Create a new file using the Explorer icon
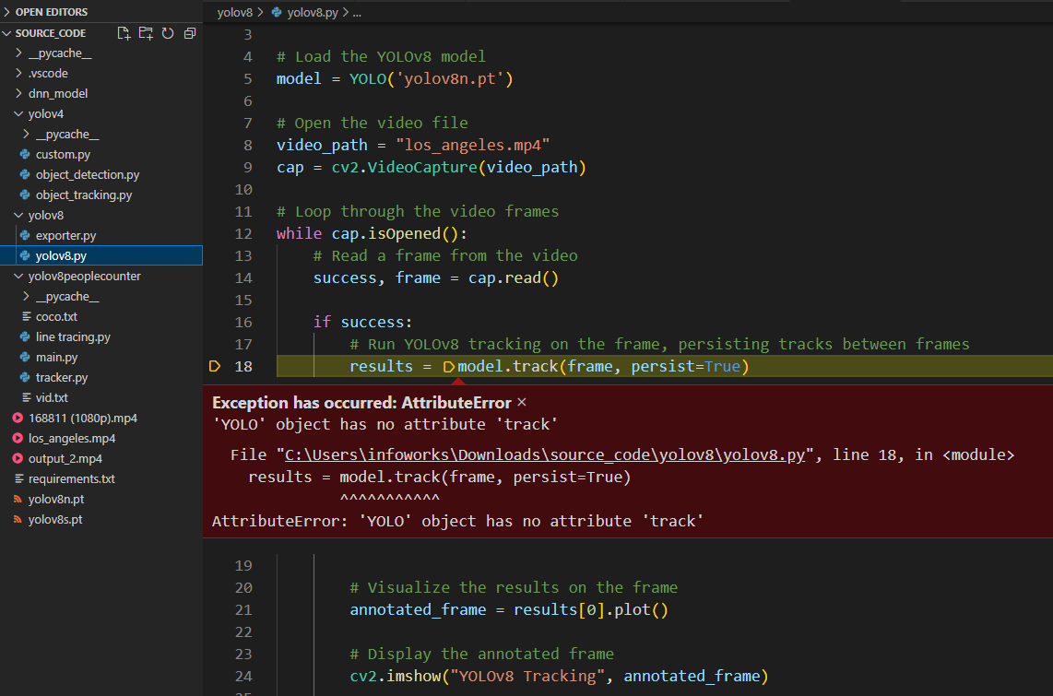The image size is (1053, 696). tap(124, 32)
